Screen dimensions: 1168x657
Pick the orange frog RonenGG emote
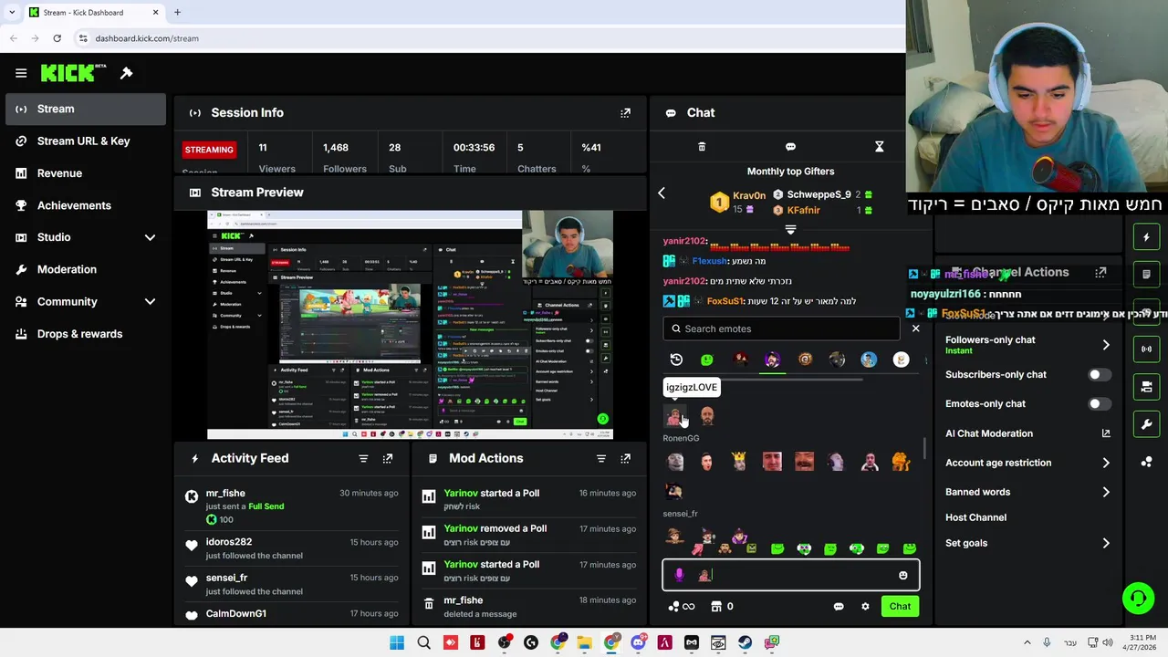(901, 462)
